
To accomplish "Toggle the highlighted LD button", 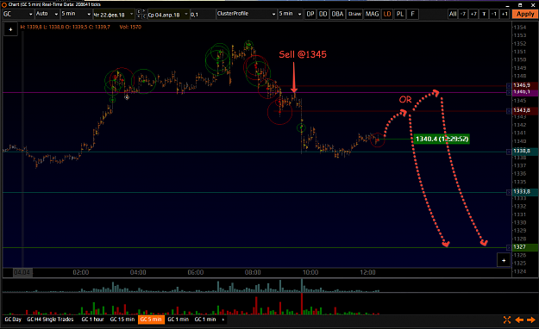I will point(387,14).
